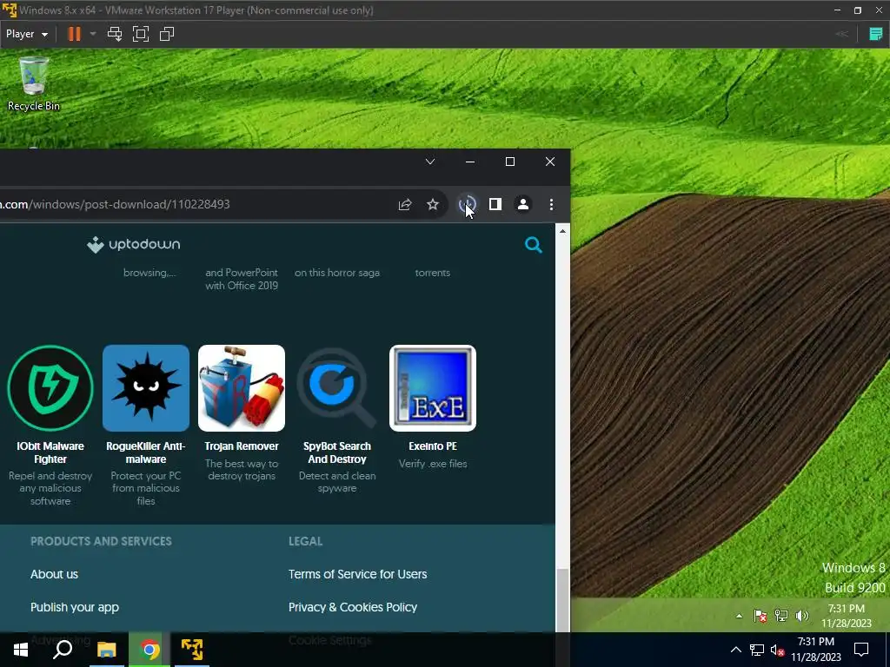
Task: Open guest Action Center flag icon
Action: [x=760, y=616]
